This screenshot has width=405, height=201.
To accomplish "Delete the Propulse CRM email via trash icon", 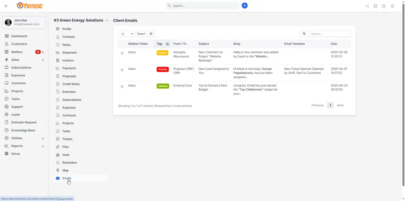I will [x=122, y=70].
